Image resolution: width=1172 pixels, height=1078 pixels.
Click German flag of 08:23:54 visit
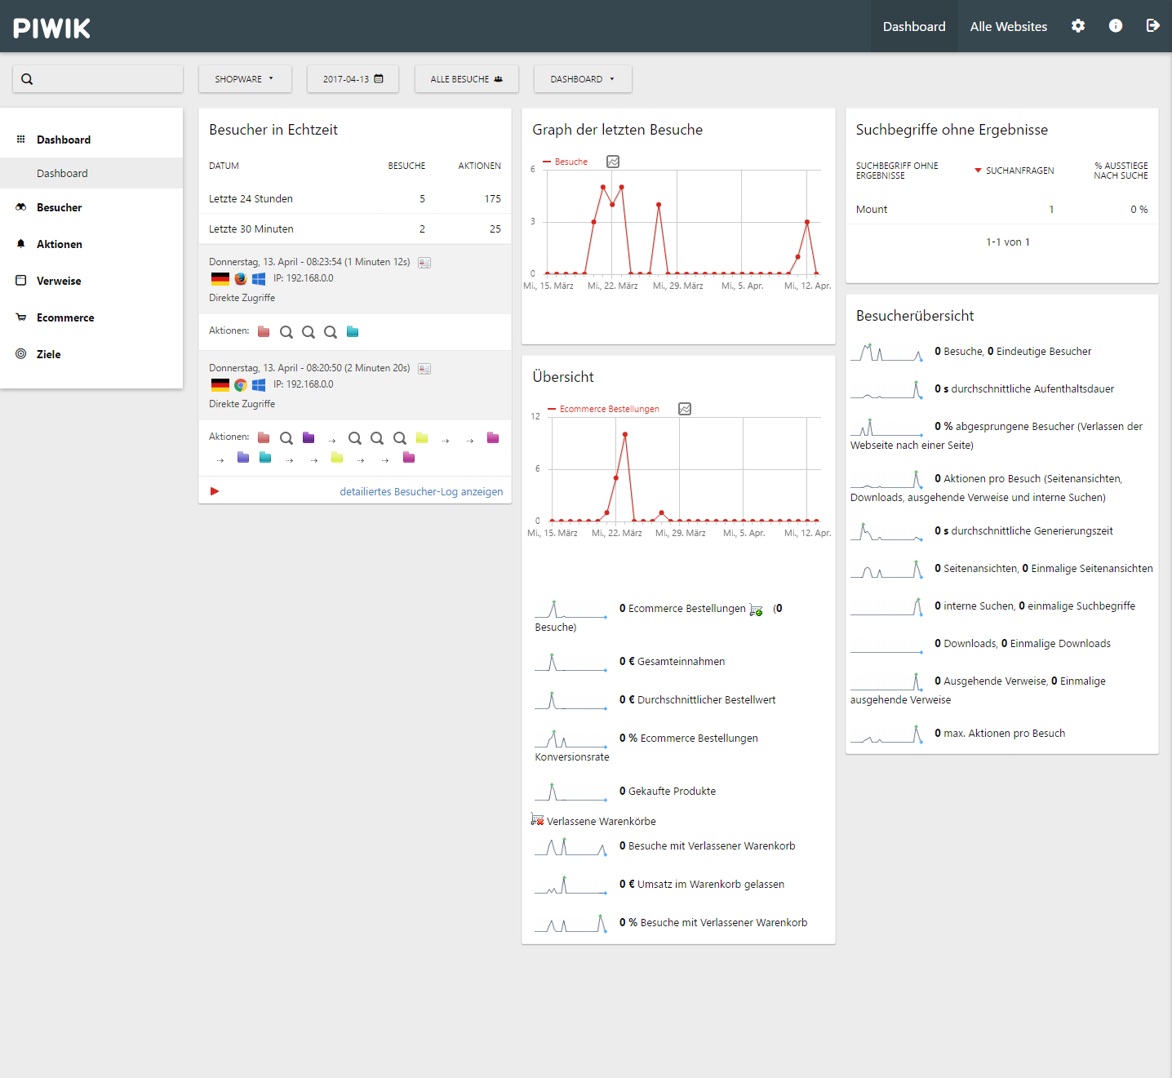click(220, 279)
